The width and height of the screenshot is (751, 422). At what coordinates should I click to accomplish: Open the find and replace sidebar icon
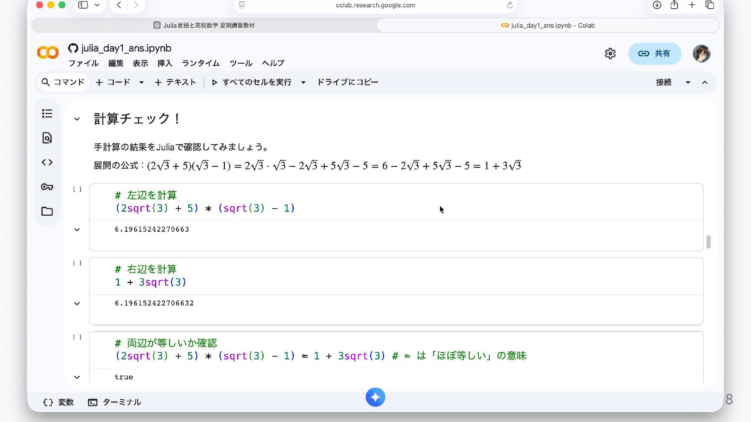[47, 138]
